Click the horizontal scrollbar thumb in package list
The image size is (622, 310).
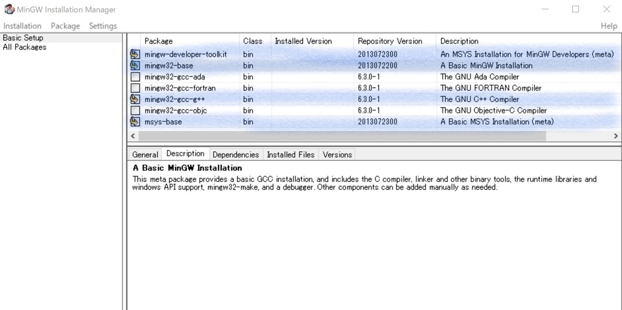pos(342,136)
